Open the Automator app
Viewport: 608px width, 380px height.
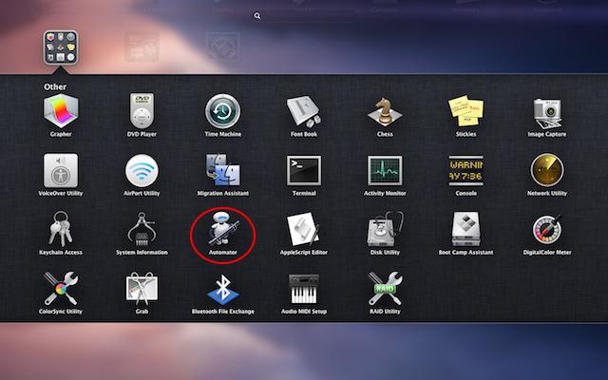[x=222, y=231]
